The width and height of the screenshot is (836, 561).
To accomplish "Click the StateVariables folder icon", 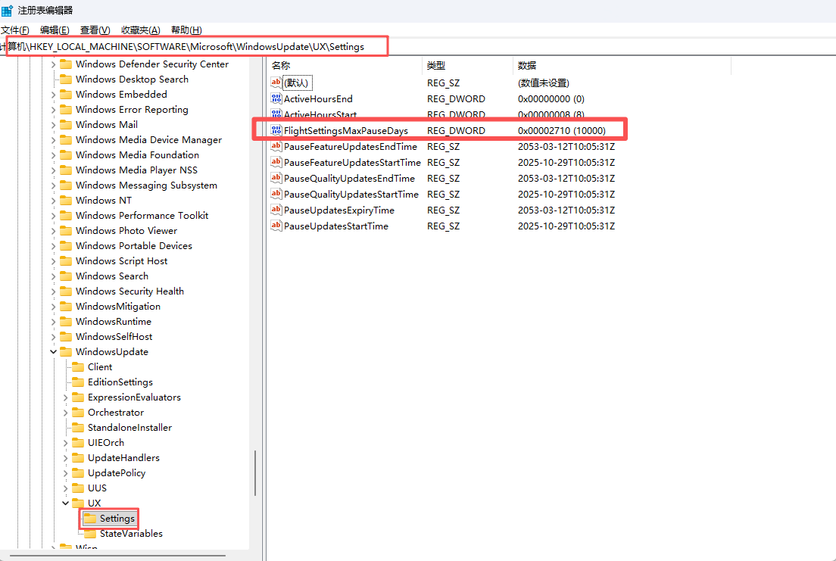I will 90,533.
